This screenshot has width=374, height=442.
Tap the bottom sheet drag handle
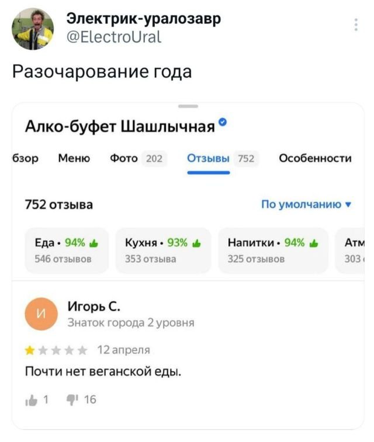[188, 107]
